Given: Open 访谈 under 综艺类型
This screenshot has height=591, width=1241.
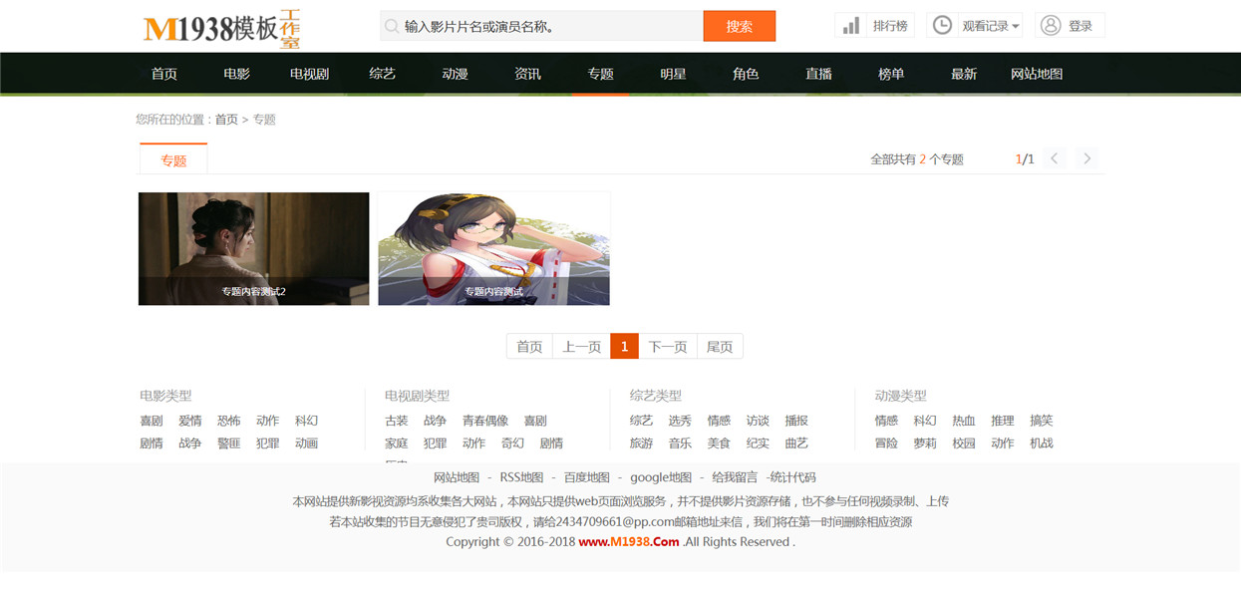Looking at the screenshot, I should click(x=758, y=421).
